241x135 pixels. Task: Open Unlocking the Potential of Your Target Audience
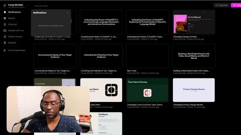click(x=101, y=56)
